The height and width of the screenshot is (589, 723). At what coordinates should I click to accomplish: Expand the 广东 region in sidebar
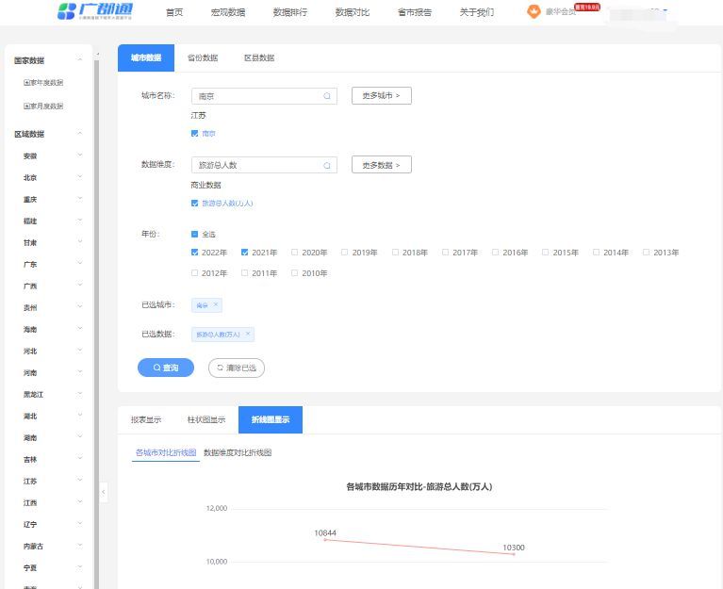coord(79,265)
